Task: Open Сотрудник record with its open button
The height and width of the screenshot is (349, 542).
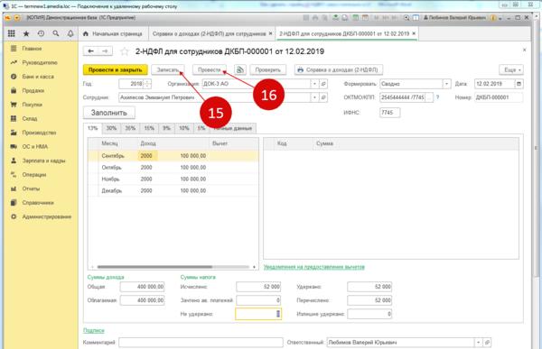Action: tap(323, 97)
